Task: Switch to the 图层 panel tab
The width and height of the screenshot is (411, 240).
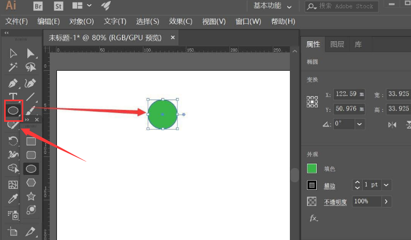Action: 337,44
